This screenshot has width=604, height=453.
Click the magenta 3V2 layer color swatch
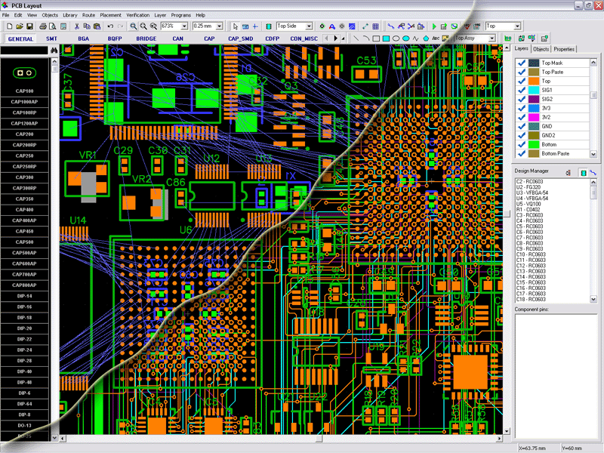click(534, 117)
